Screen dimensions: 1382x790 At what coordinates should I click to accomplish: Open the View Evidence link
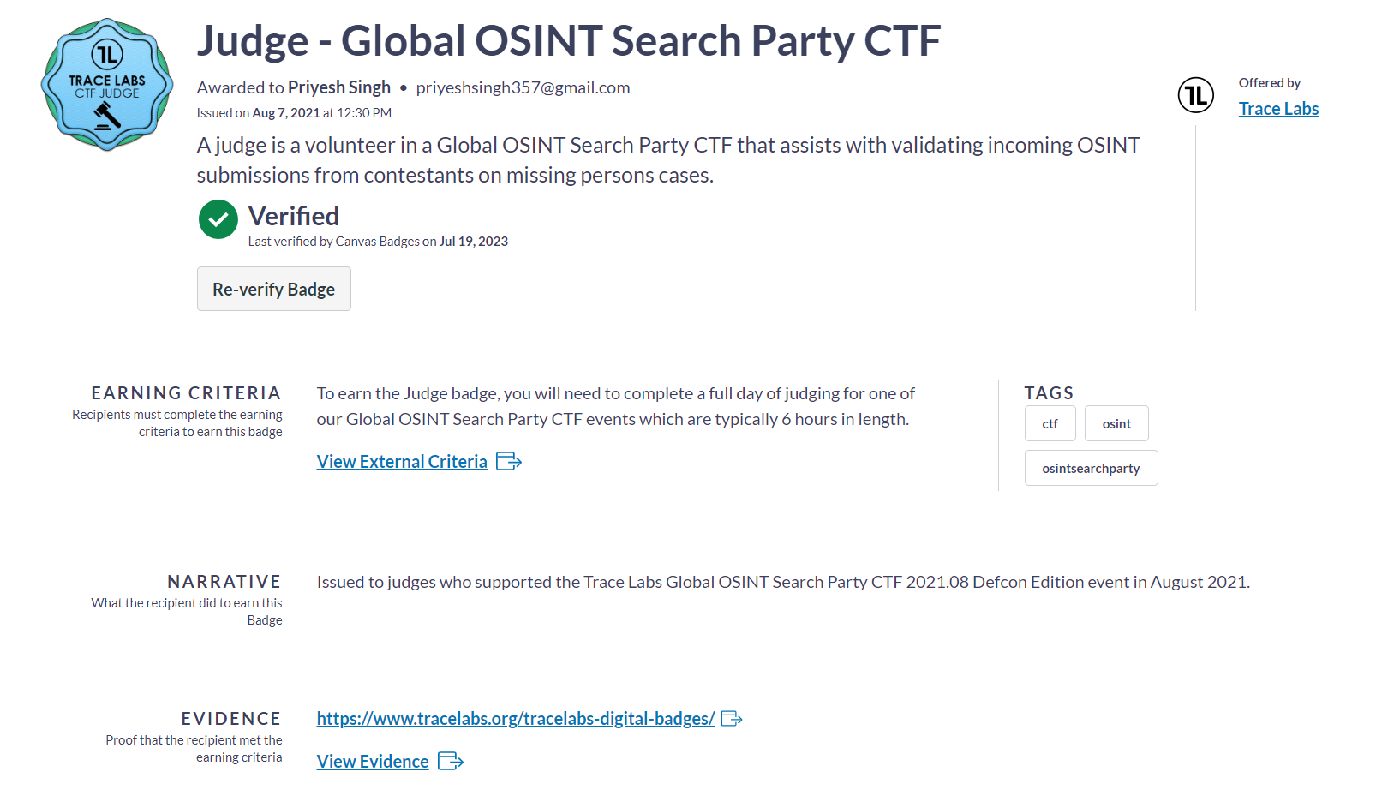[x=373, y=762]
